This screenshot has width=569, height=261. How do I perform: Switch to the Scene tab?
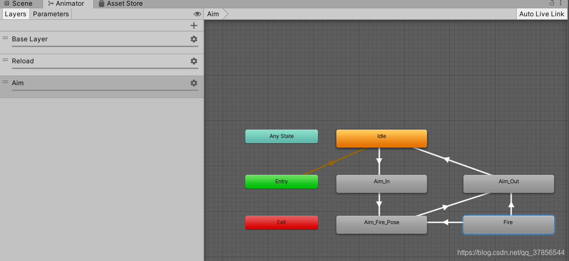pos(18,4)
